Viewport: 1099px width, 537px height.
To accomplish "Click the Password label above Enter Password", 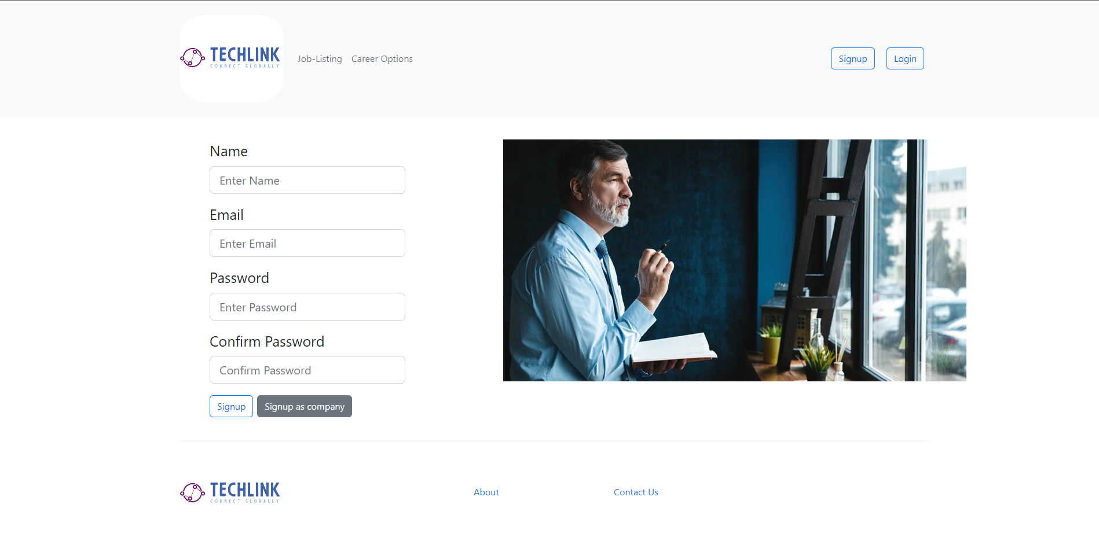I will [x=239, y=278].
